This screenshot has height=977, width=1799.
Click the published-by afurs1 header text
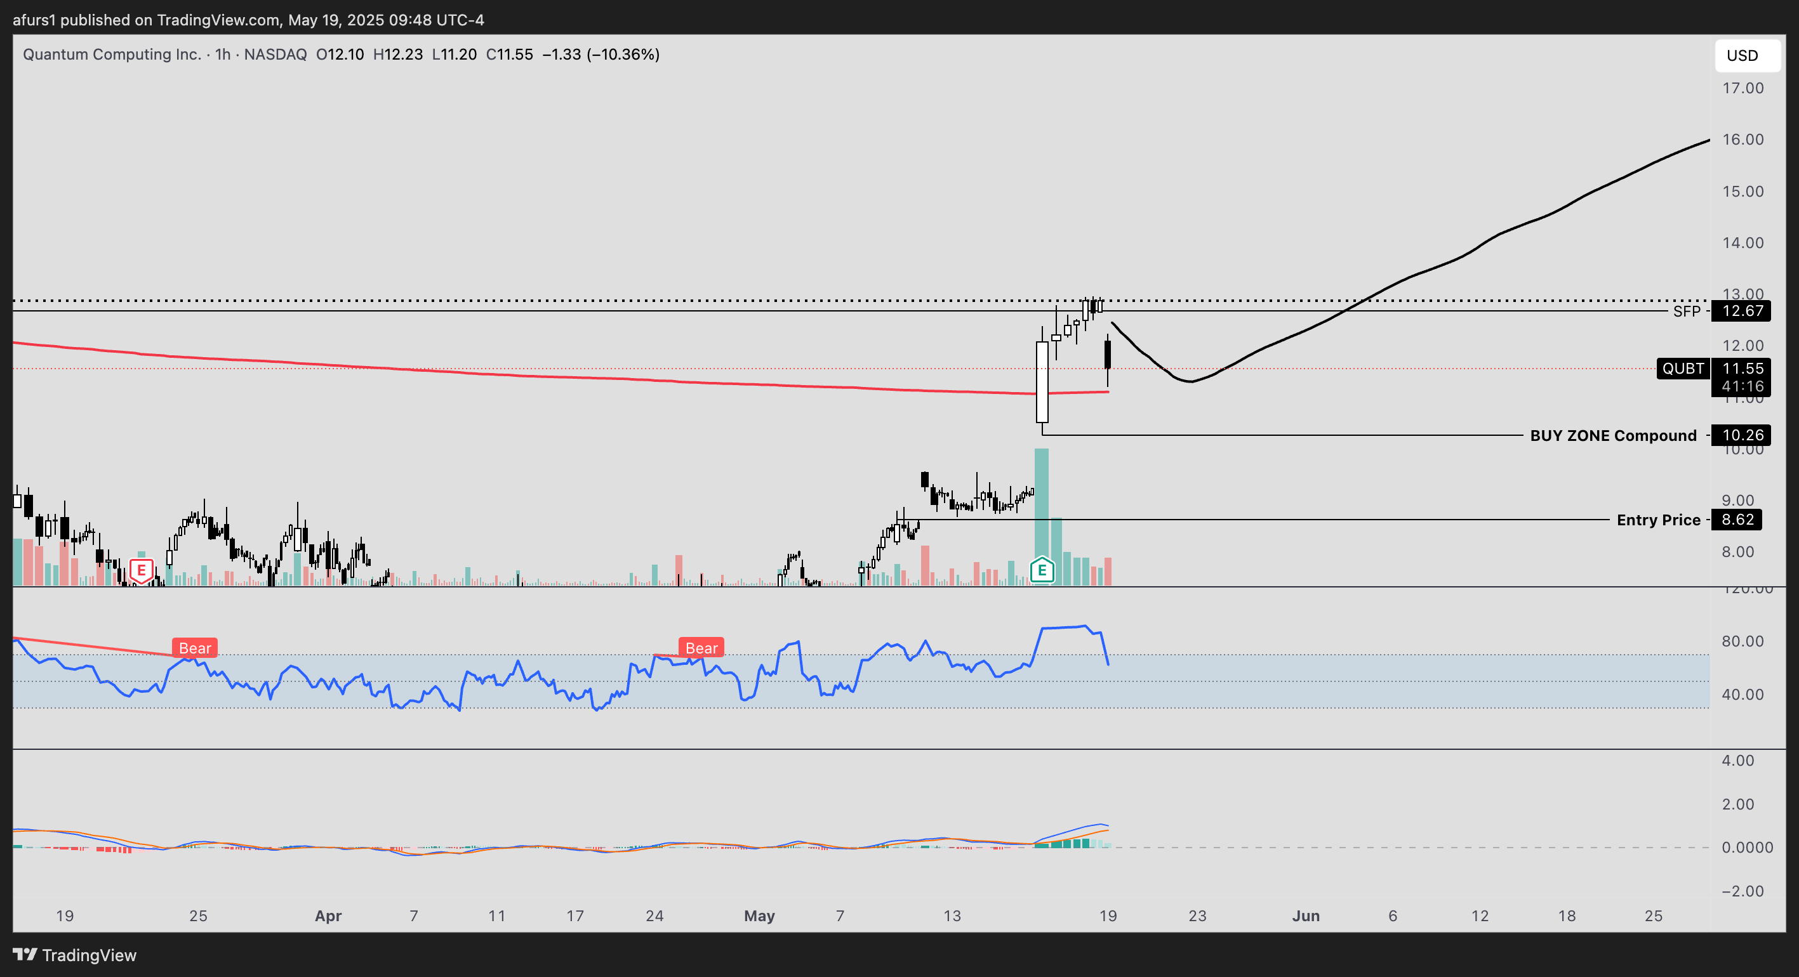(x=248, y=20)
